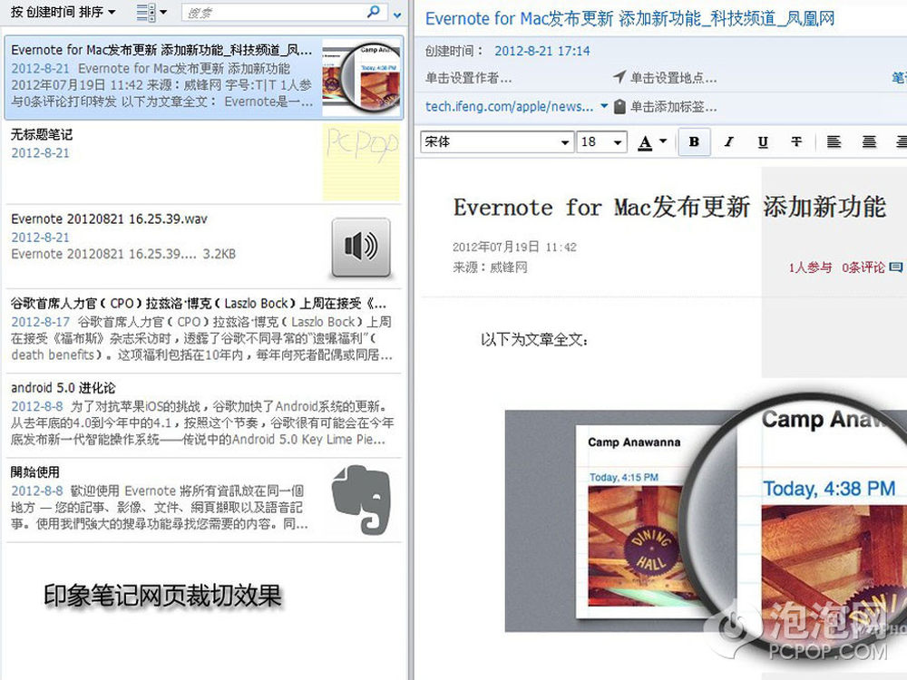Expand the search options chevron
This screenshot has height=680, width=907.
coord(397,15)
